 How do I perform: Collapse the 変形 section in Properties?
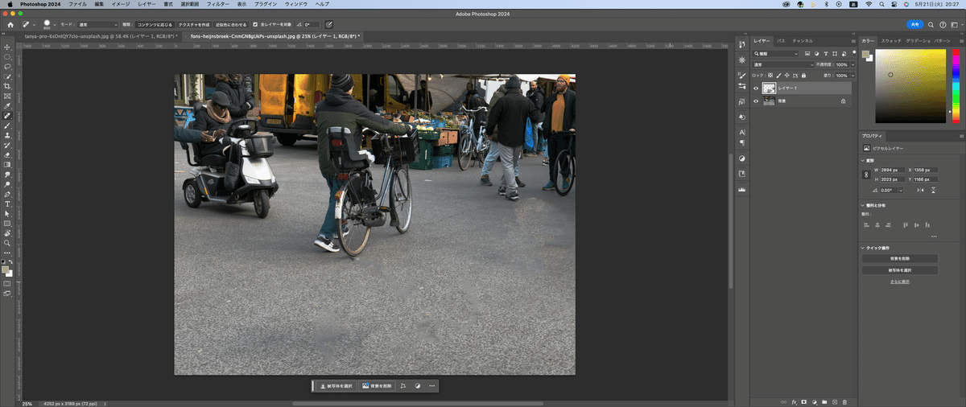[x=863, y=160]
